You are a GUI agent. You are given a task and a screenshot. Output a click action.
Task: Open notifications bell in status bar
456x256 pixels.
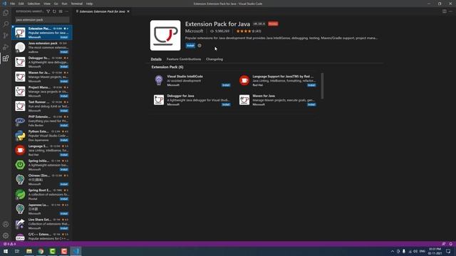click(451, 244)
